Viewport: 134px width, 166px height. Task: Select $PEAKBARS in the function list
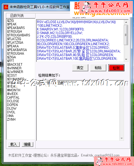[16, 28]
